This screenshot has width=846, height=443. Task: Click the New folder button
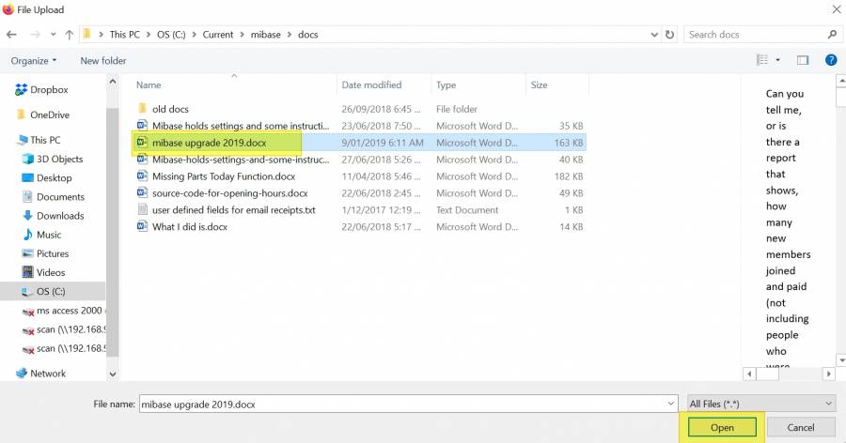pyautogui.click(x=103, y=61)
